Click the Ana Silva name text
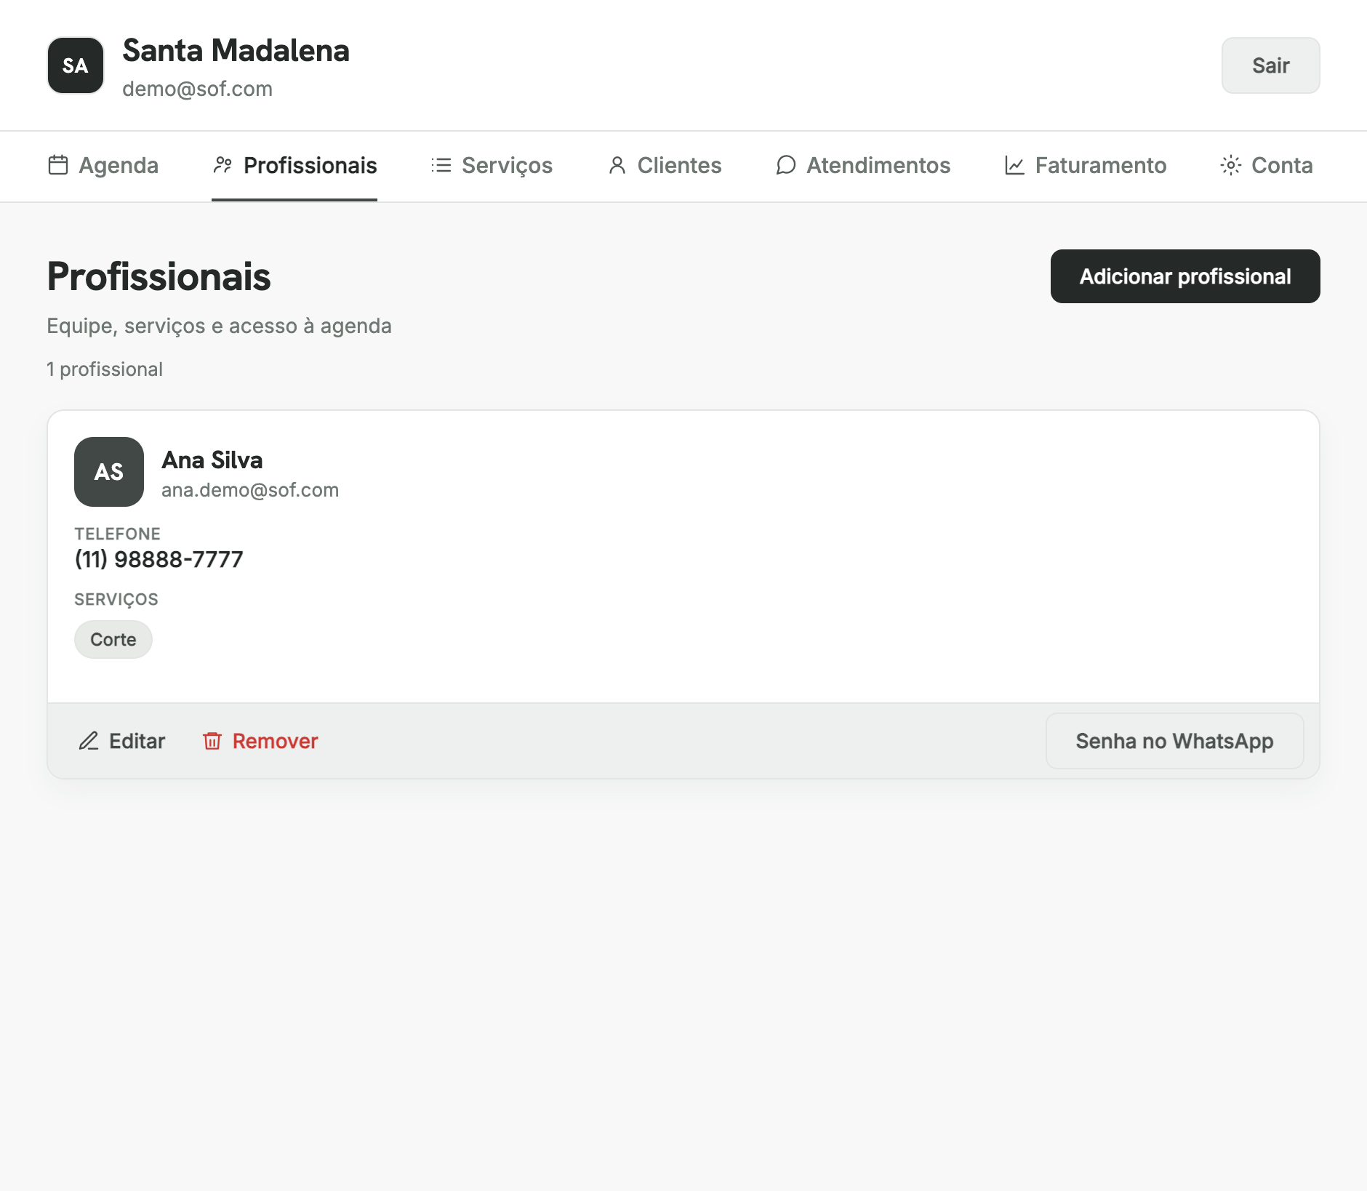1367x1191 pixels. tap(212, 460)
